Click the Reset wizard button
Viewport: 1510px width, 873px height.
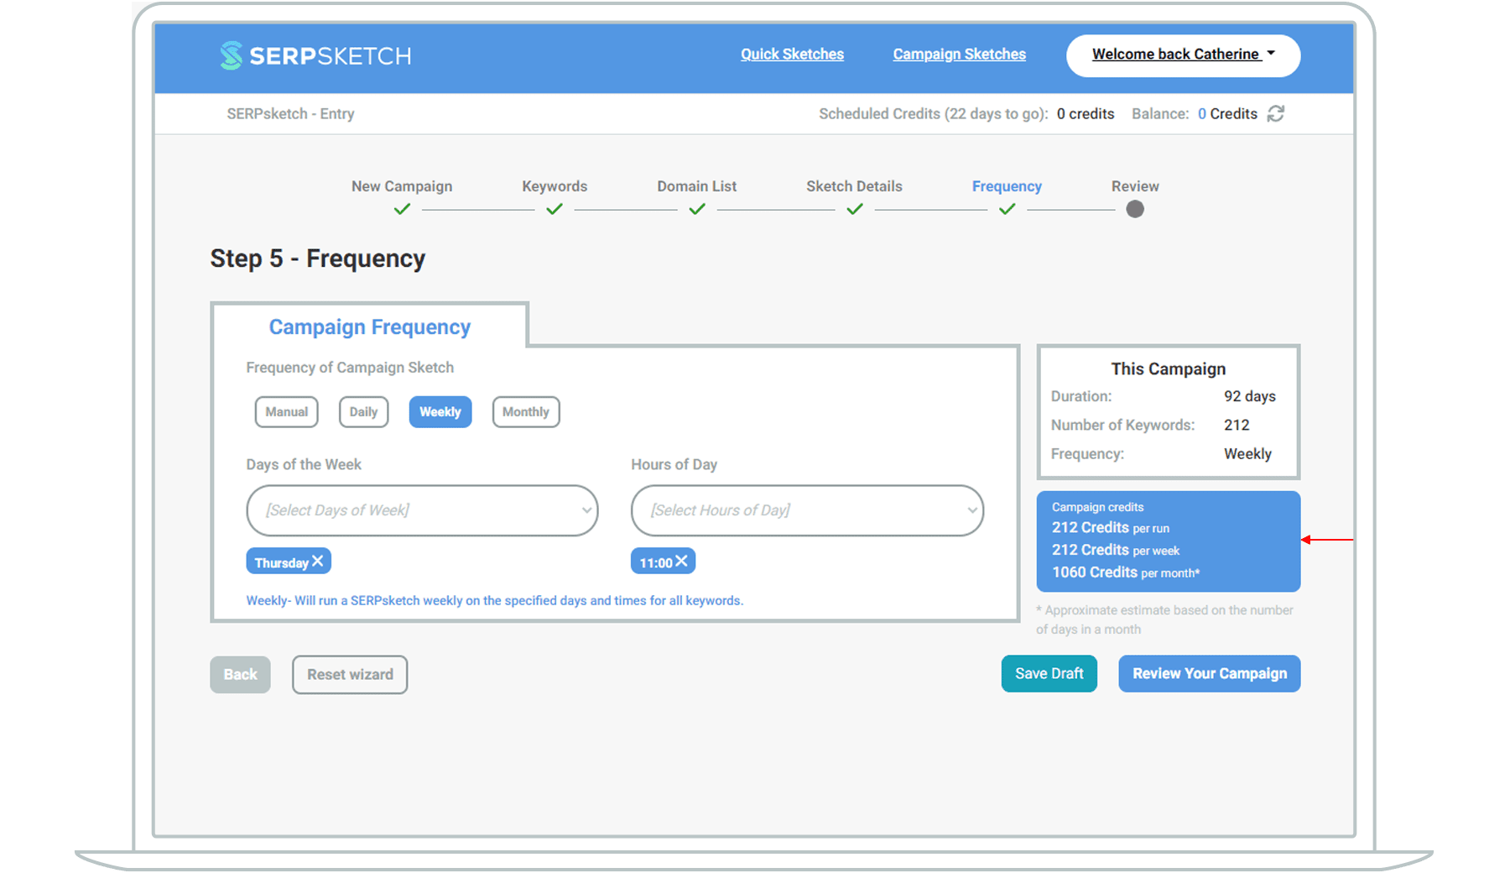350,675
